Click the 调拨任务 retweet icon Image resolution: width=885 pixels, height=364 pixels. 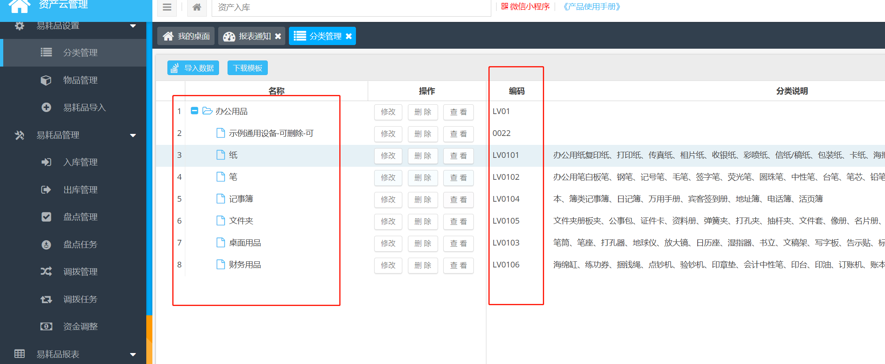(46, 299)
